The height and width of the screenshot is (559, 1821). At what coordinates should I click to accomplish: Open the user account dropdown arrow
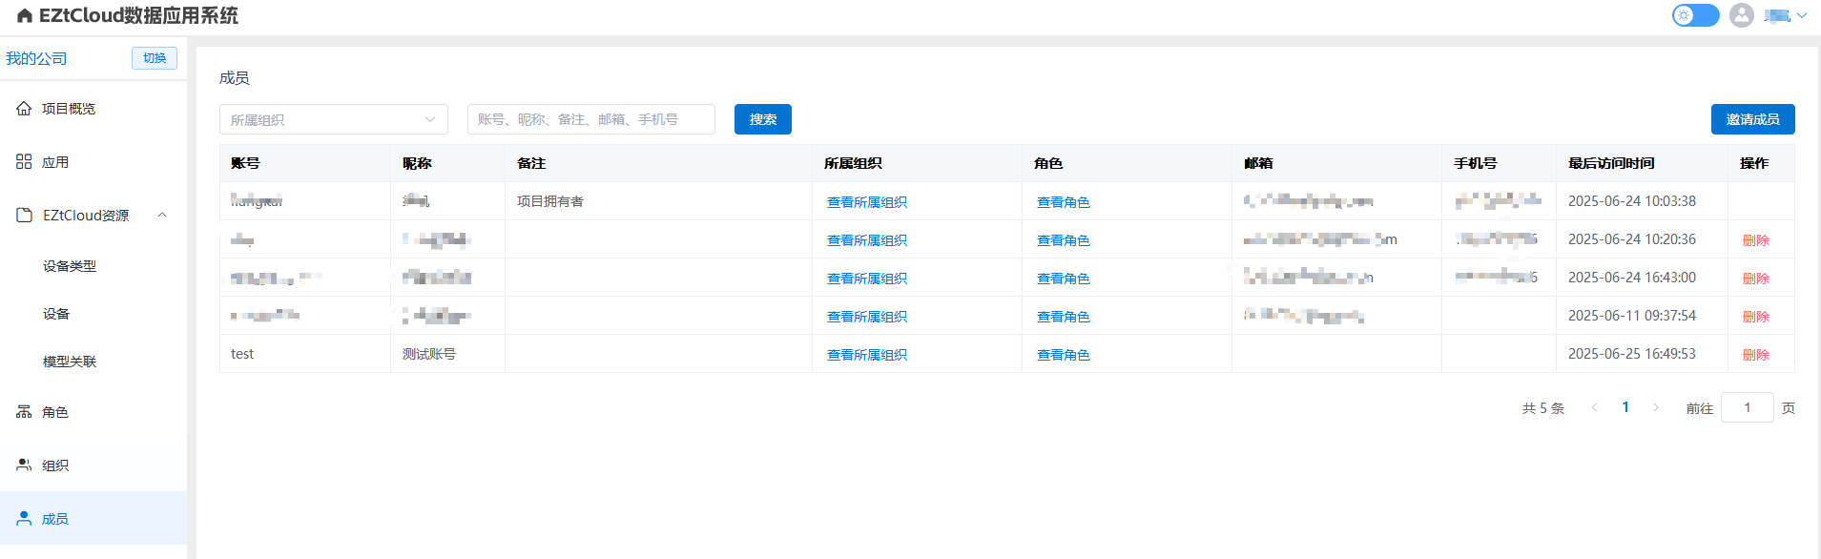(1802, 15)
